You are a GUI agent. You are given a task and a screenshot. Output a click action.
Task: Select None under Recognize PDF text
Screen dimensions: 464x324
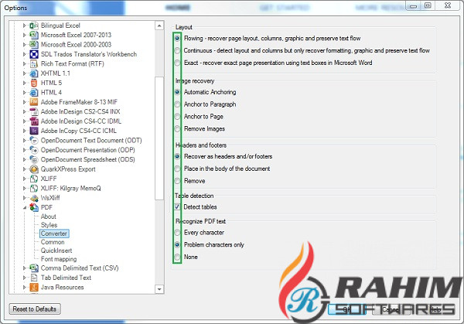[177, 257]
